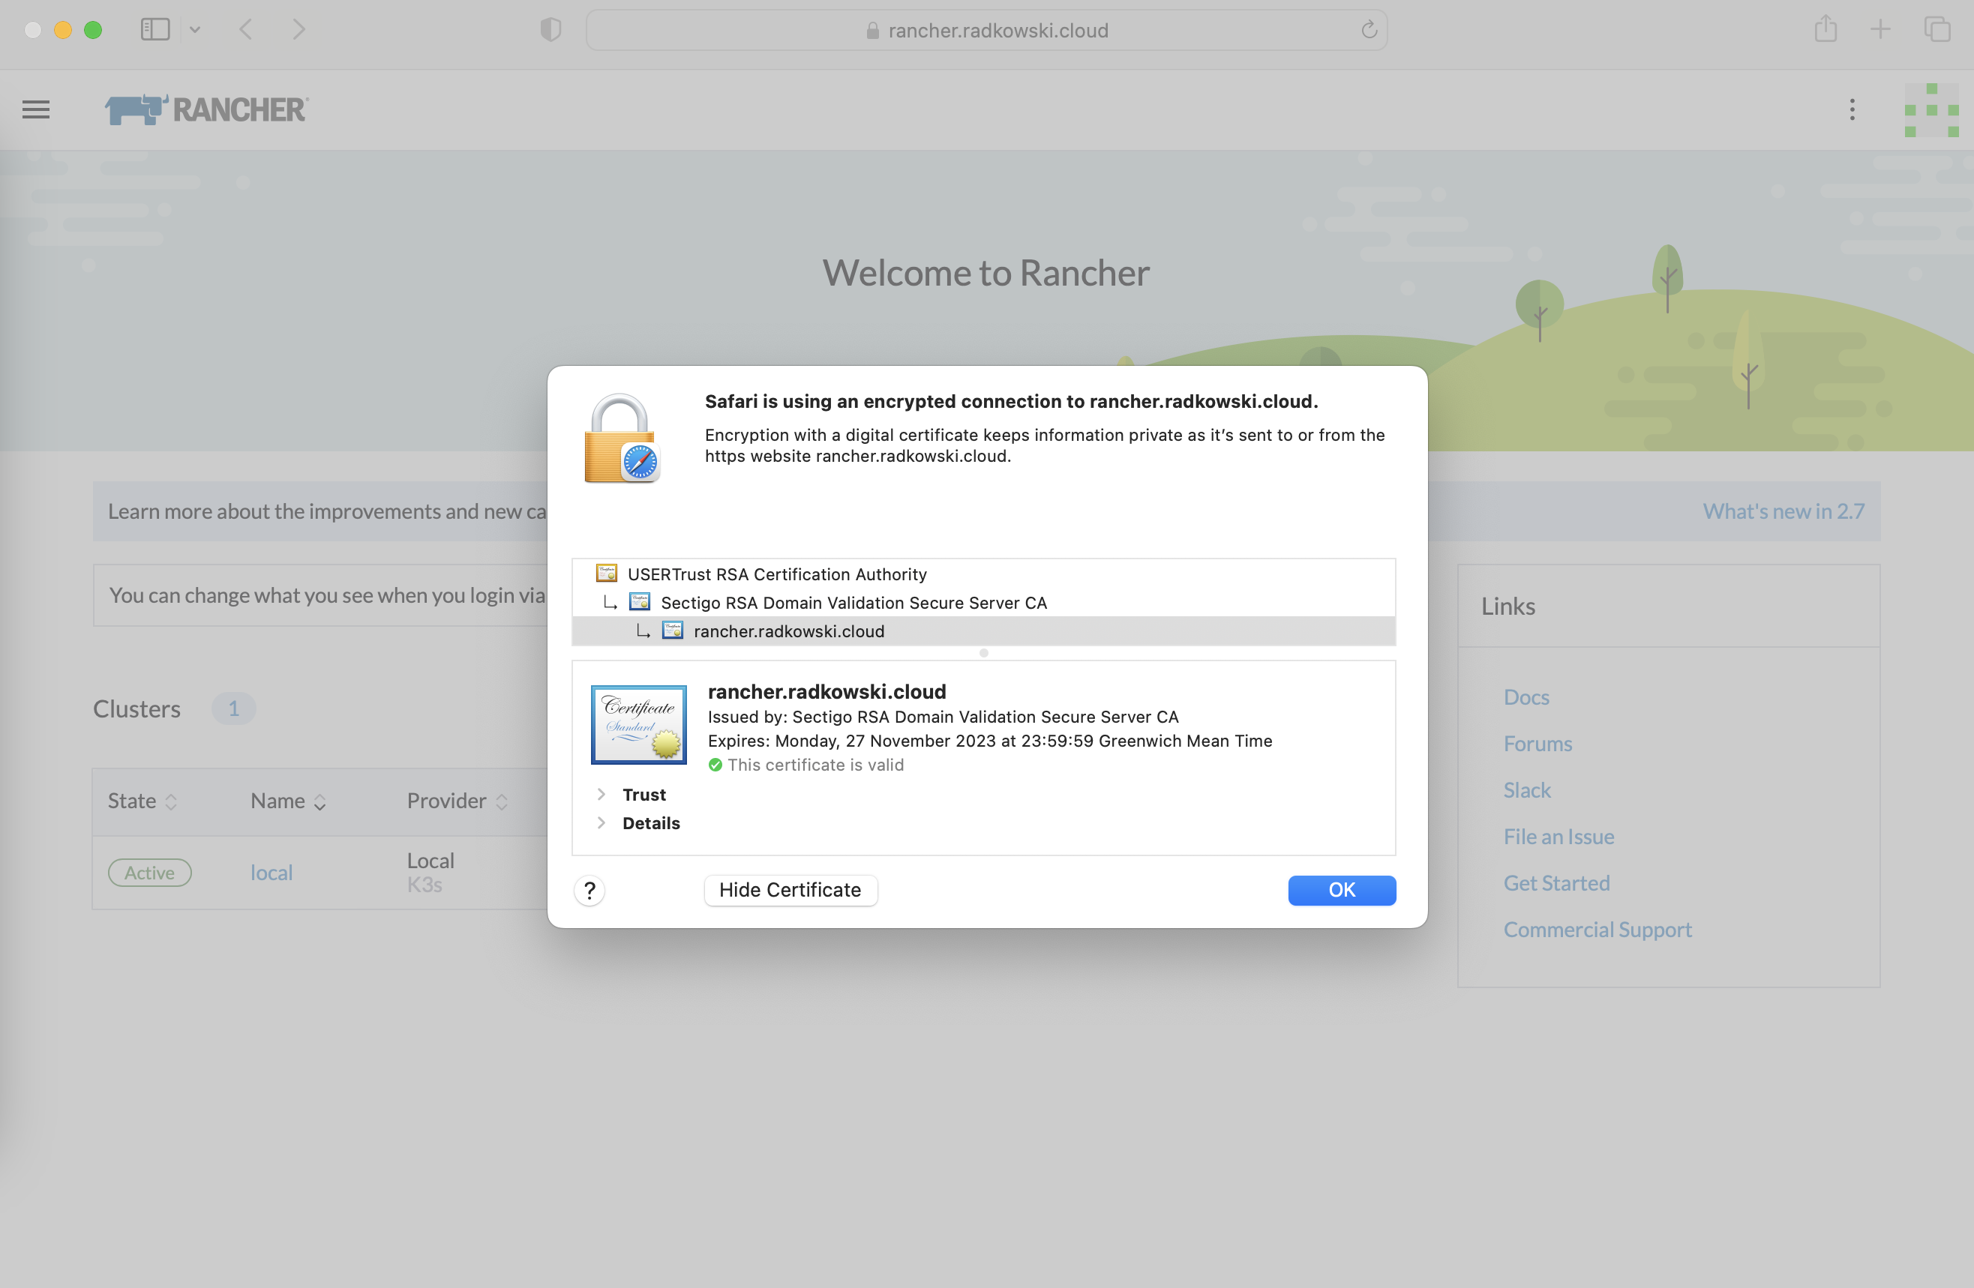This screenshot has width=1974, height=1288.
Task: Click the Safari lock icon in dialog
Action: coord(620,439)
